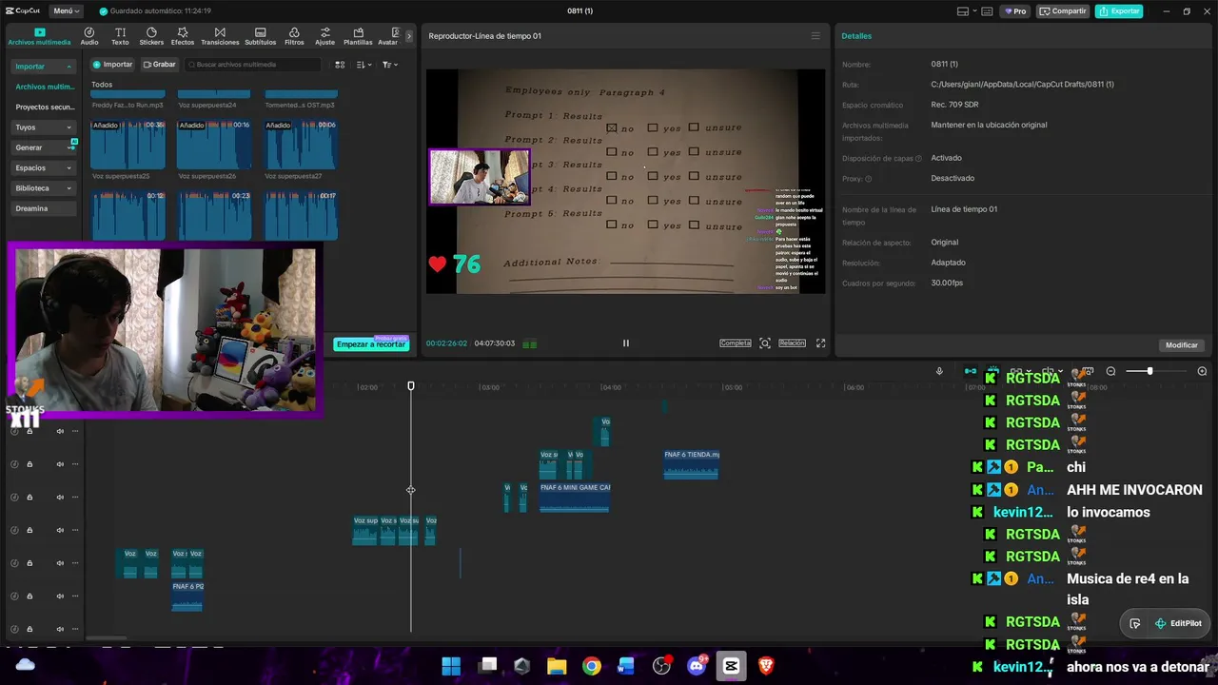Open Microsoft Word from taskbar
The height and width of the screenshot is (685, 1218).
pos(626,666)
